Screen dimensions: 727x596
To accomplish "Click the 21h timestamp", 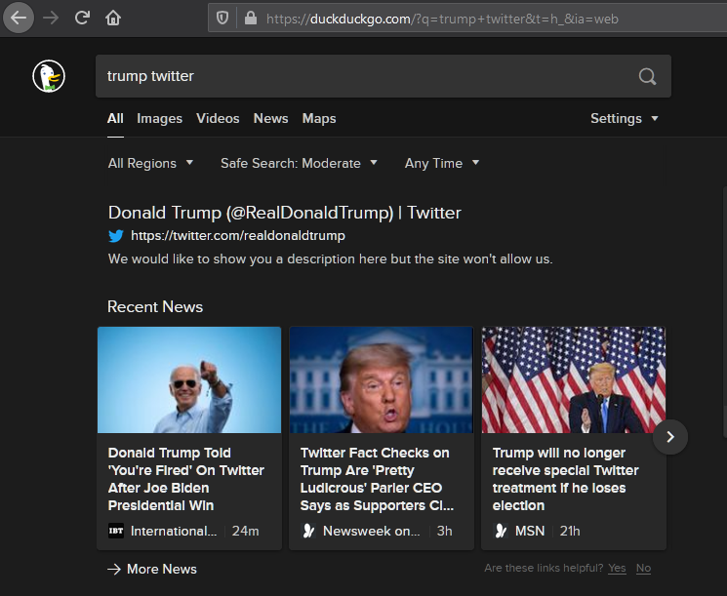I will 570,531.
